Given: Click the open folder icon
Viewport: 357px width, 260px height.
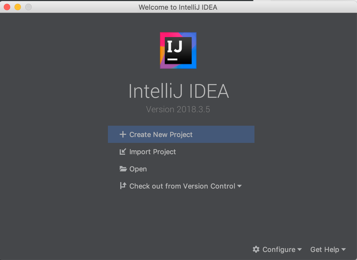Looking at the screenshot, I should (123, 169).
